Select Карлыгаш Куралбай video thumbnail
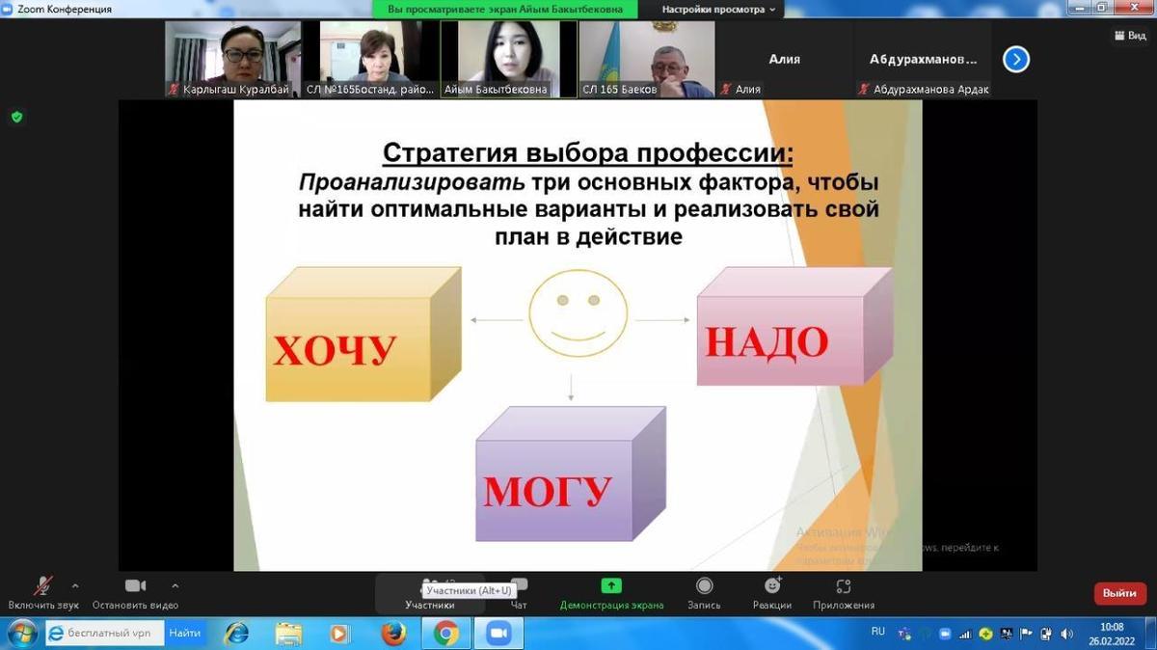 (x=232, y=58)
